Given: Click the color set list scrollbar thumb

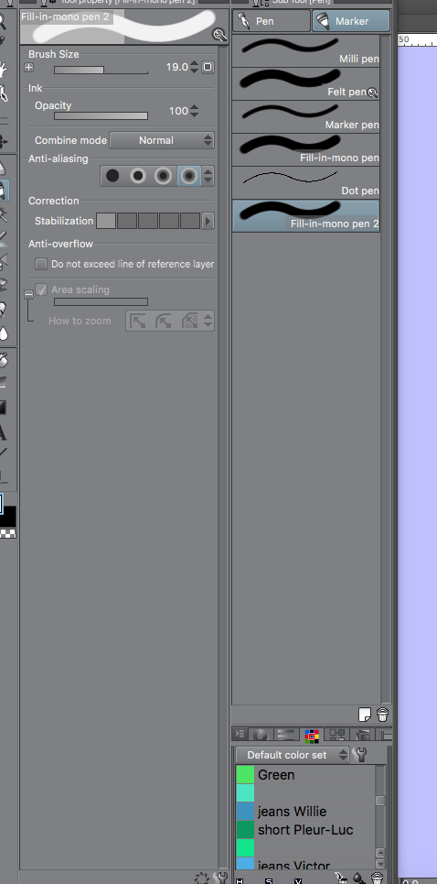Looking at the screenshot, I should pyautogui.click(x=380, y=801).
